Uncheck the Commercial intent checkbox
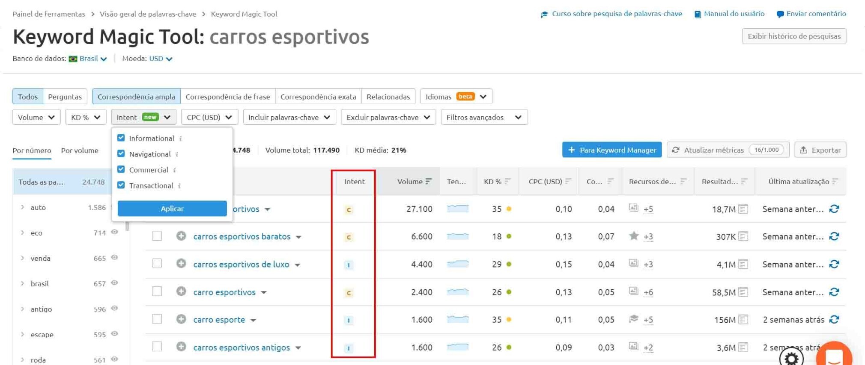The width and height of the screenshot is (865, 365). click(x=121, y=169)
